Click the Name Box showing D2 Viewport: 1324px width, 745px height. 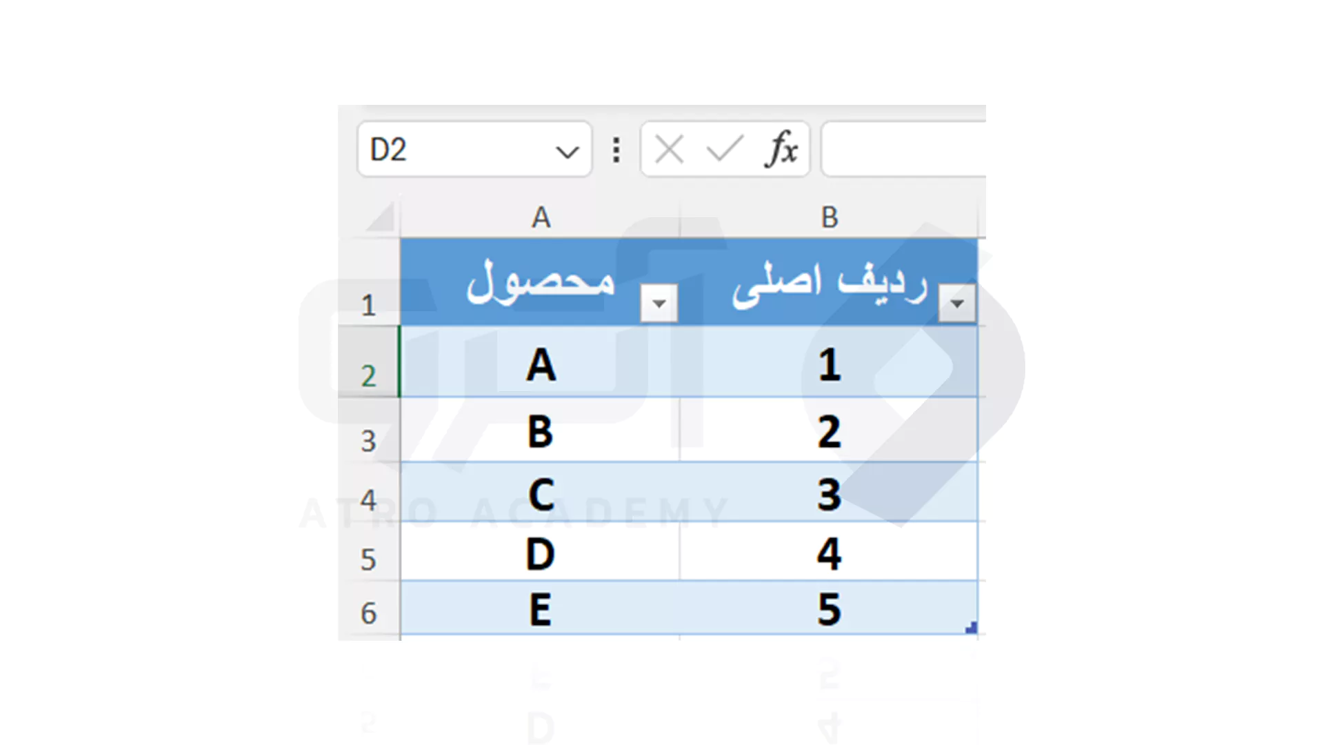474,149
